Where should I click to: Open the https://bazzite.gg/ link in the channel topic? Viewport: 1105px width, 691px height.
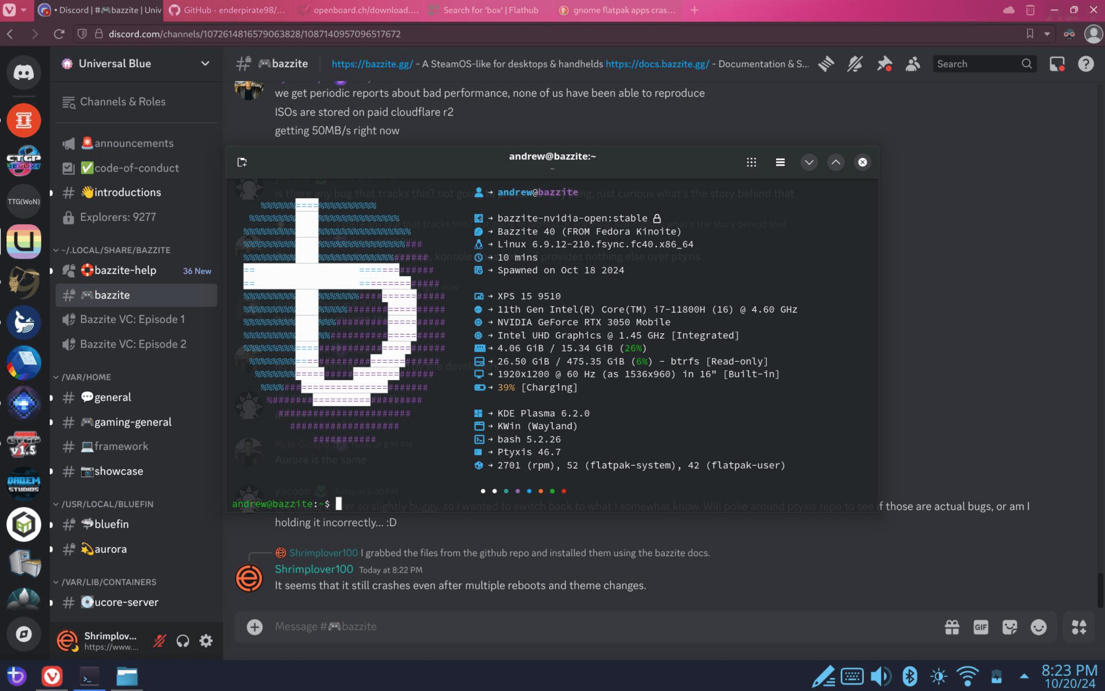[372, 64]
